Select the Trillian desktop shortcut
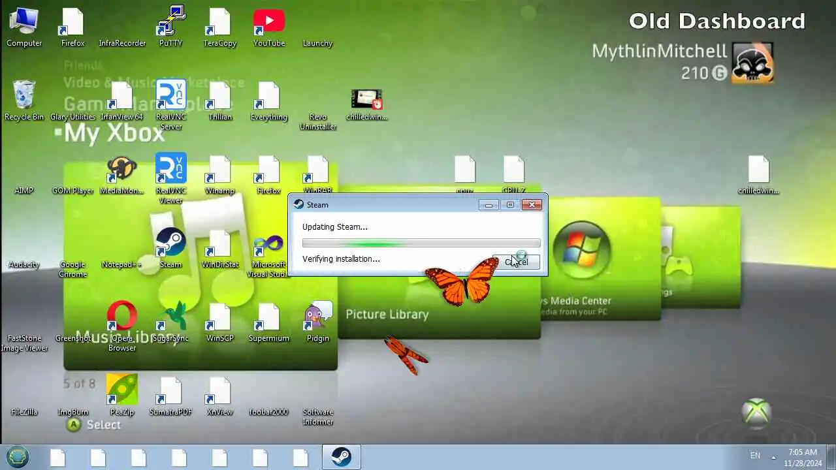This screenshot has height=470, width=836. coord(219,96)
